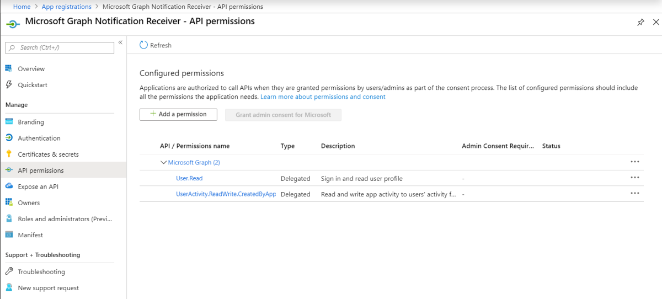Click the Manifest icon in the sidebar

pyautogui.click(x=9, y=235)
